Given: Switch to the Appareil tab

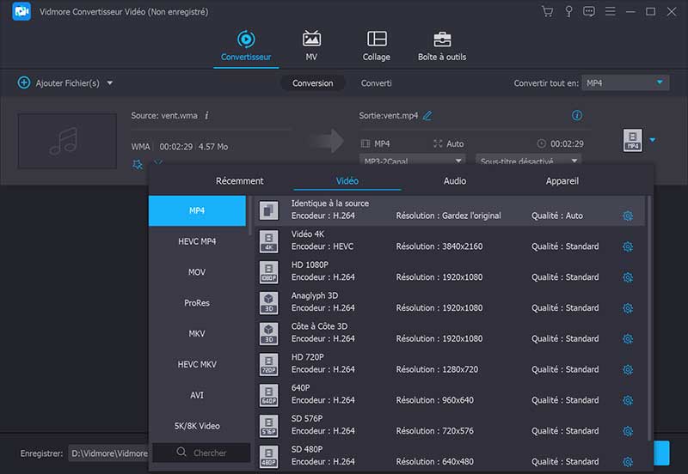Looking at the screenshot, I should click(x=562, y=181).
